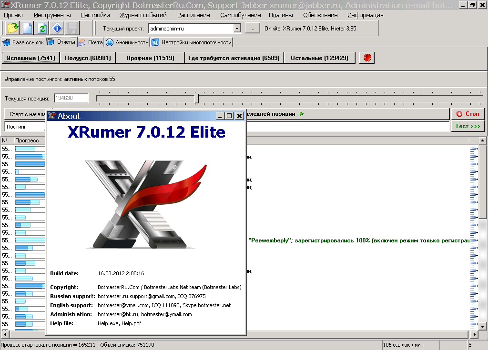Click the Текущая позиция input field
The image size is (488, 350).
coord(71,98)
